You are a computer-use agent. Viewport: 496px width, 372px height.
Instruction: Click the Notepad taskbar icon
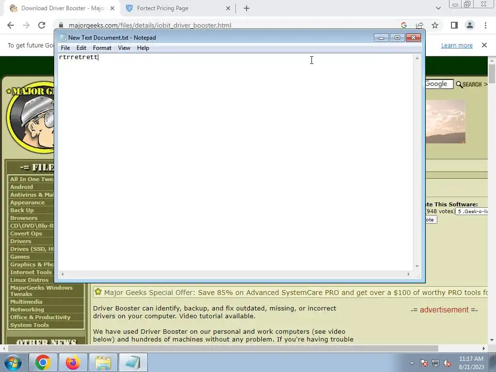[x=133, y=362]
